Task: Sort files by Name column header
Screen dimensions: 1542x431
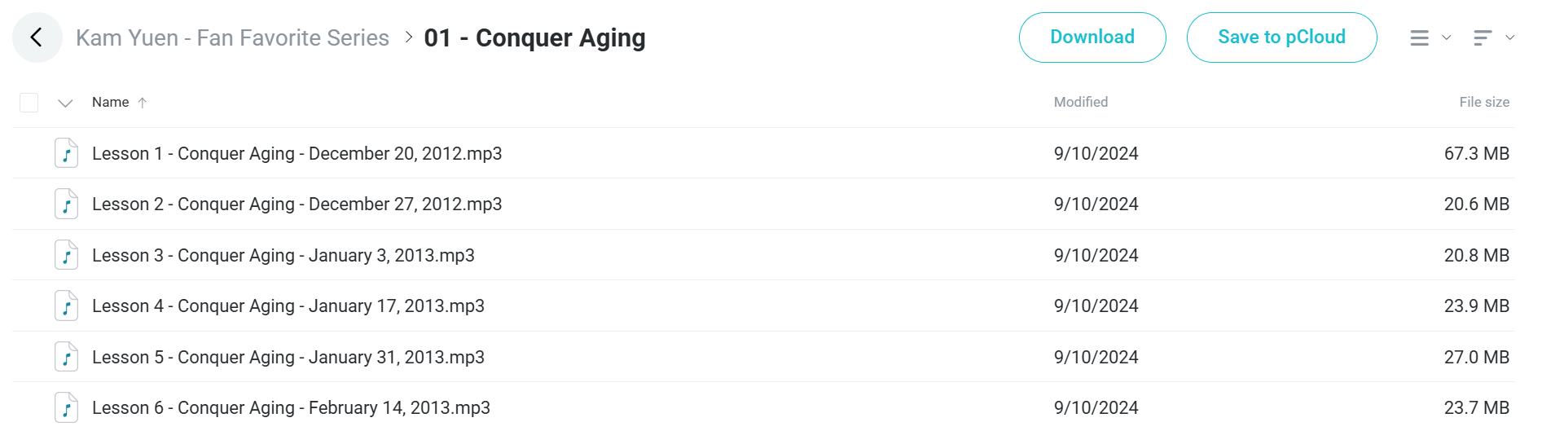Action: (x=111, y=102)
